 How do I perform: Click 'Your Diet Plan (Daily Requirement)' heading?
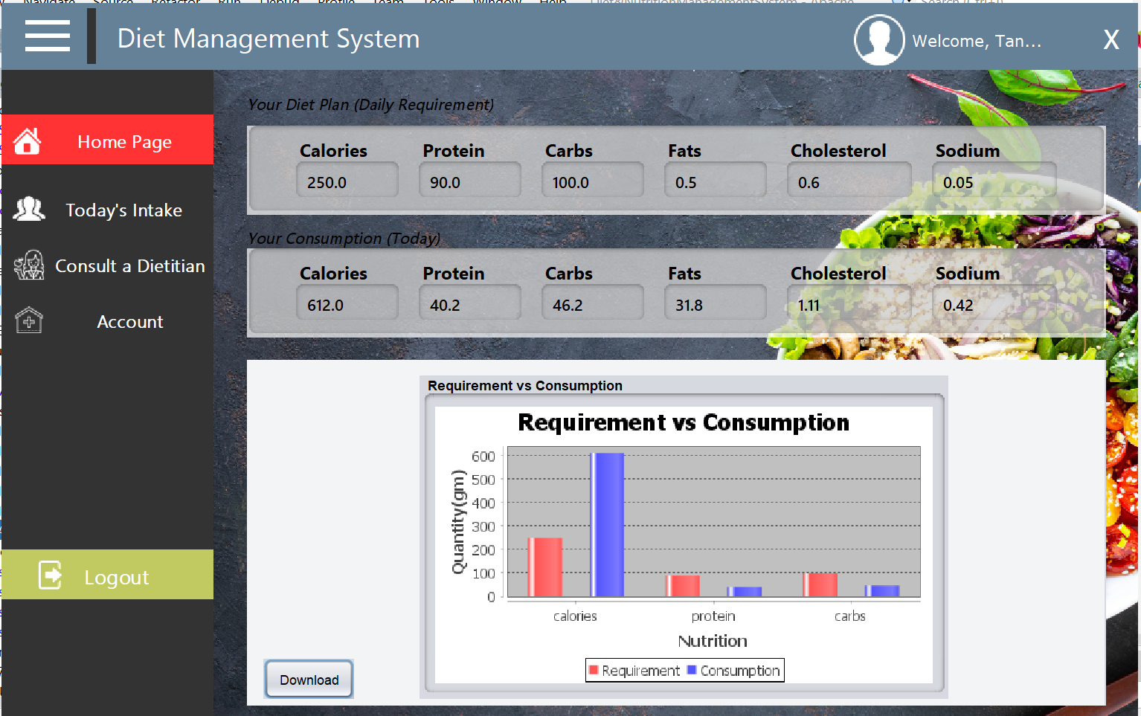point(370,105)
